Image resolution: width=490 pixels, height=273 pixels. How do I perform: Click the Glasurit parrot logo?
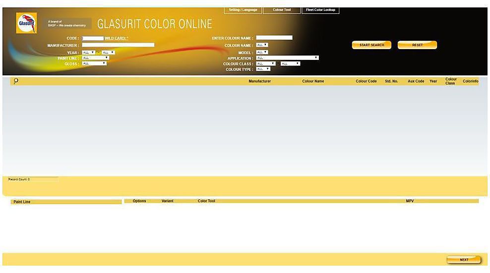point(26,23)
